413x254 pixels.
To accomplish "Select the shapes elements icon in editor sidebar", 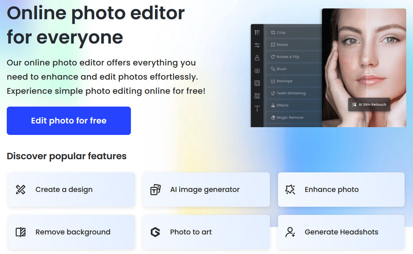I will pos(257,96).
